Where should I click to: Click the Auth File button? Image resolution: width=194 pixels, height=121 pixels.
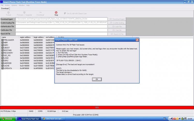117,26
